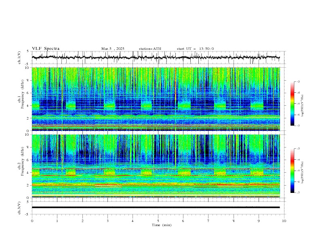Click the -3 label on ch.1 color bar
This screenshot has height=248, width=320.
coord(298,81)
